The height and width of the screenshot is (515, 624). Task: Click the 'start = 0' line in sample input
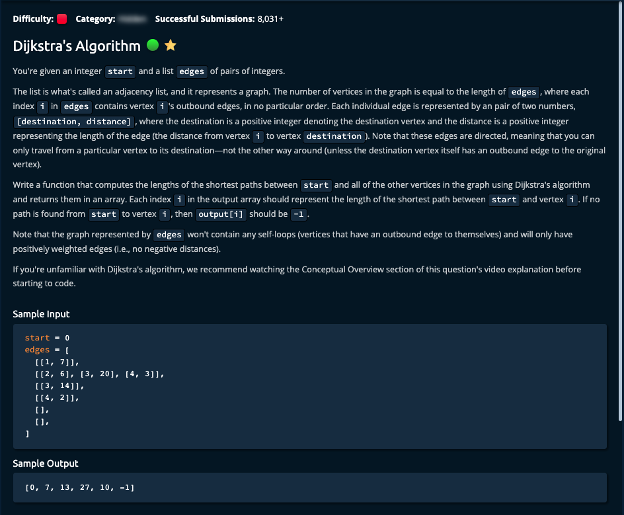click(47, 338)
